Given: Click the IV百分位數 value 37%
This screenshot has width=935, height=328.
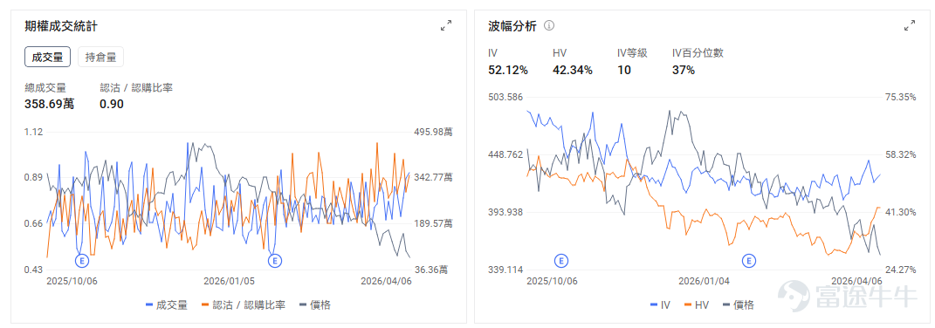Looking at the screenshot, I should [x=684, y=70].
